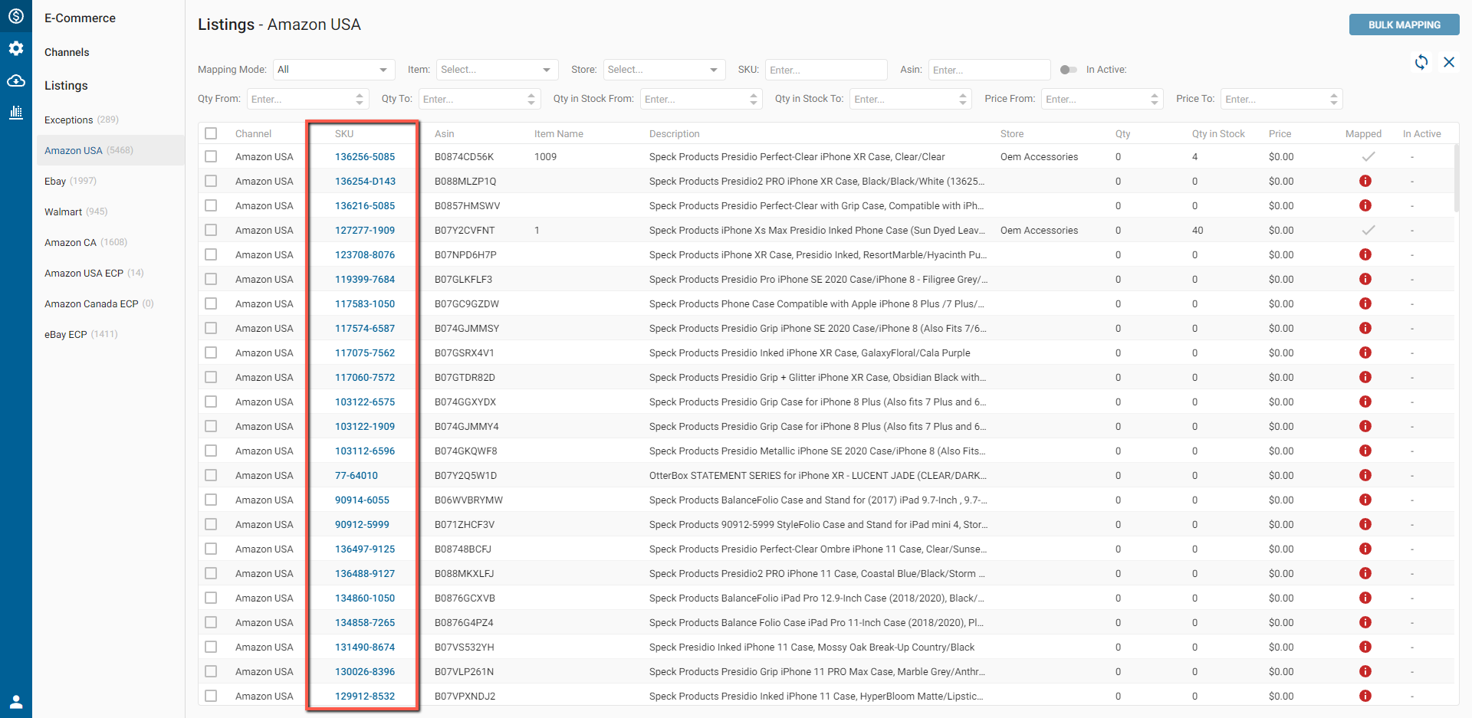Click unmapped warning icon for SKU 117060-7572
Image resolution: width=1472 pixels, height=718 pixels.
pyautogui.click(x=1365, y=377)
